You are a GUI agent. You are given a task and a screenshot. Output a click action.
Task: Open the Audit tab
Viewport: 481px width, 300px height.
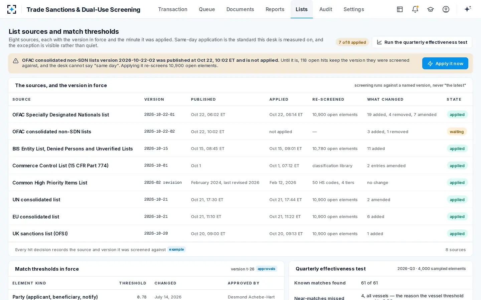(326, 9)
